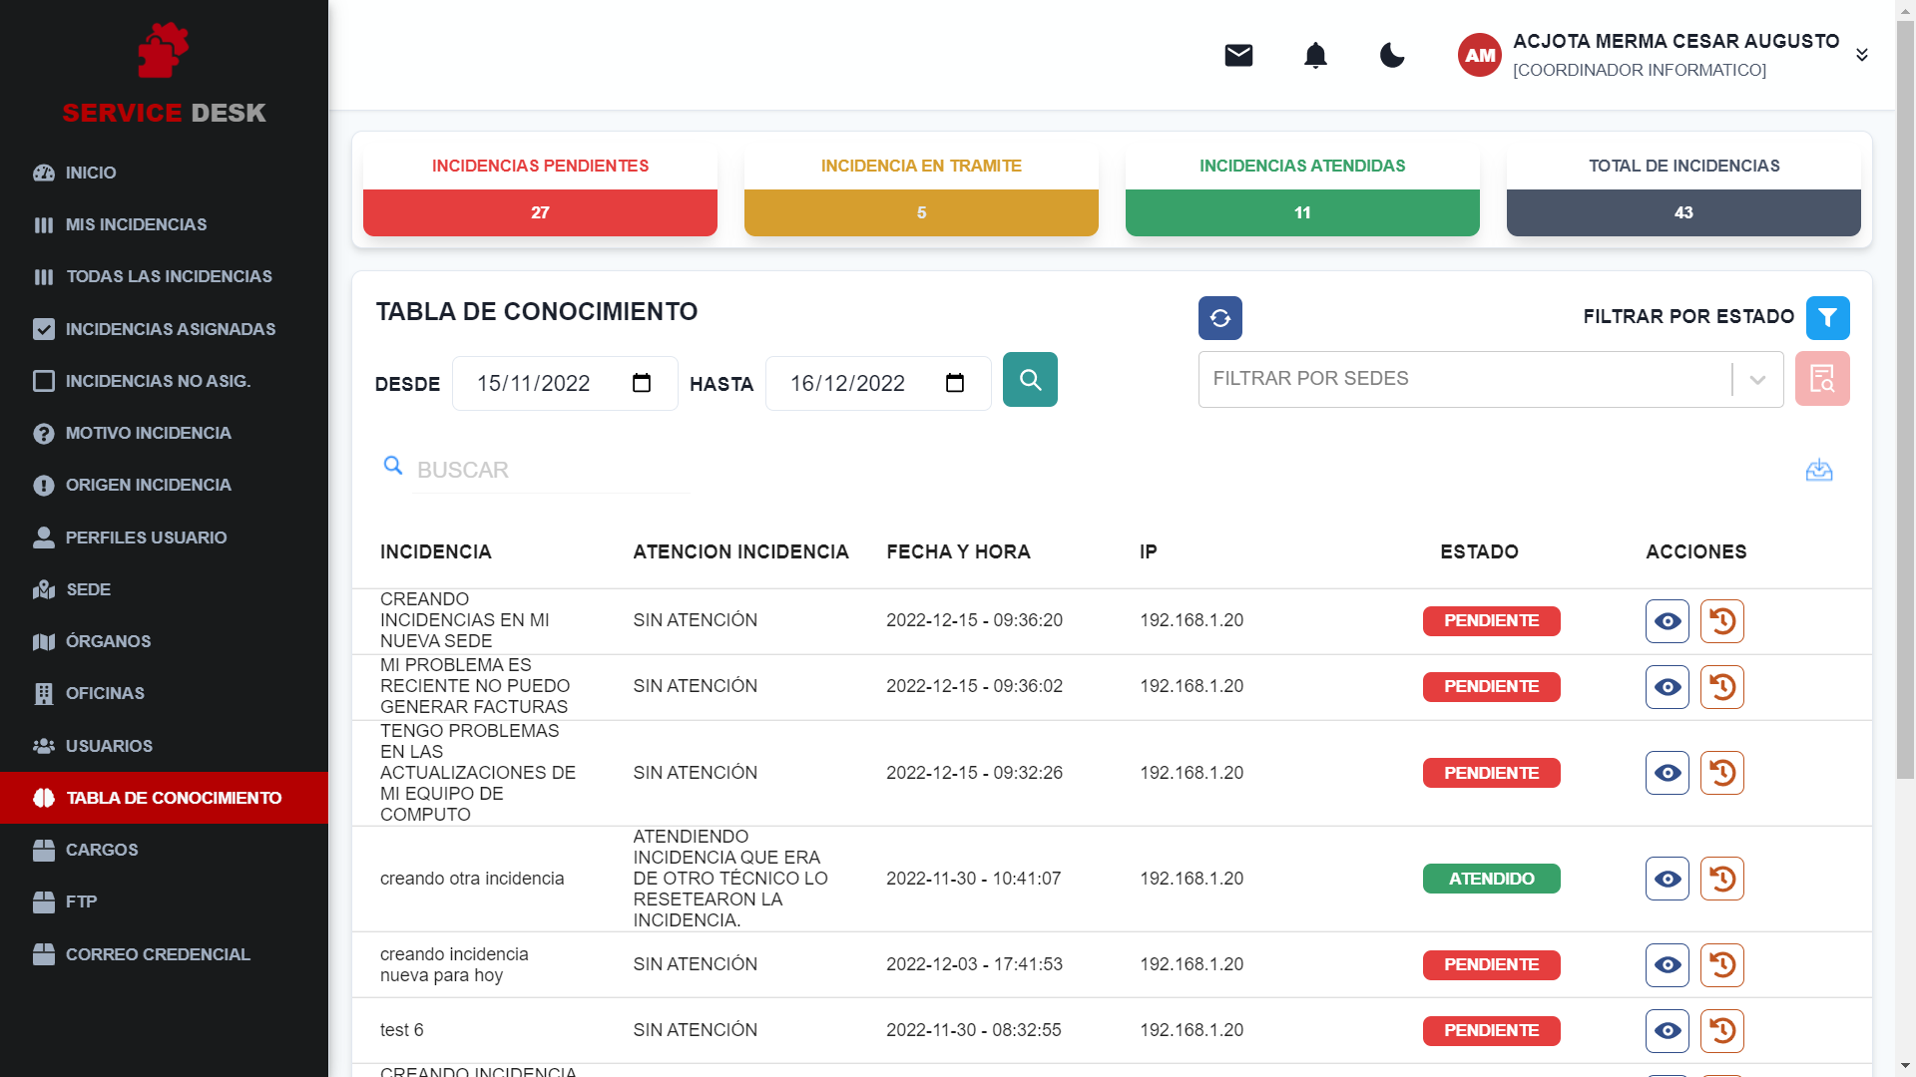This screenshot has width=1916, height=1077.
Task: Click the export download tray icon
Action: 1819,470
